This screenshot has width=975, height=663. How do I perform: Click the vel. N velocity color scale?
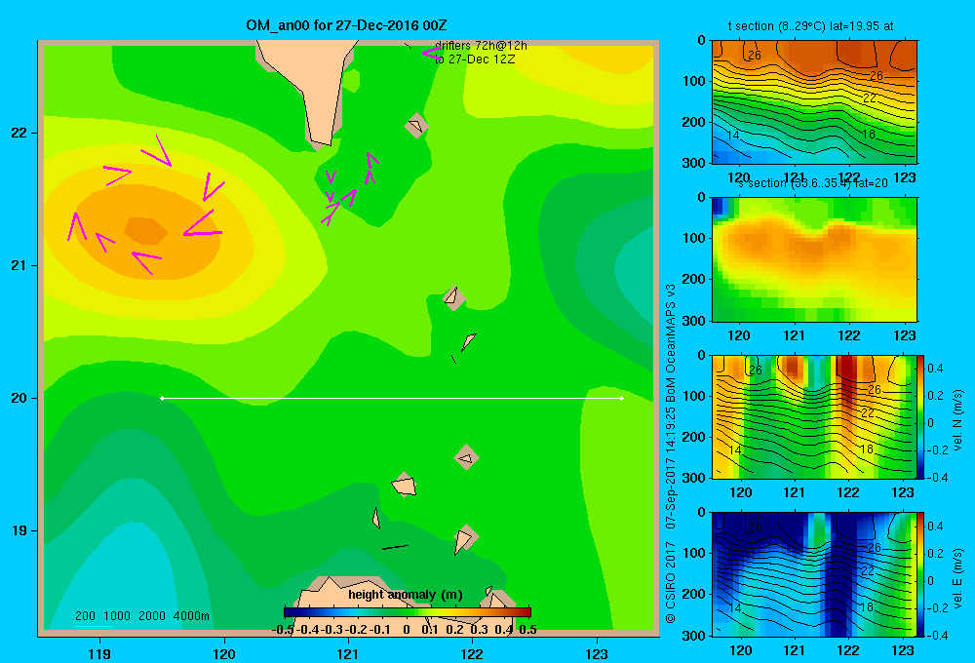coord(921,416)
